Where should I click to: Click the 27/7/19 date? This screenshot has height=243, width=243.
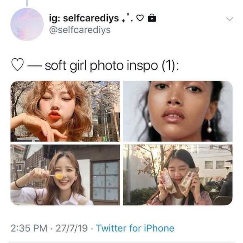coord(72,228)
